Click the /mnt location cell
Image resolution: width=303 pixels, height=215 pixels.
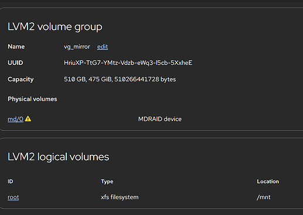tap(264, 197)
